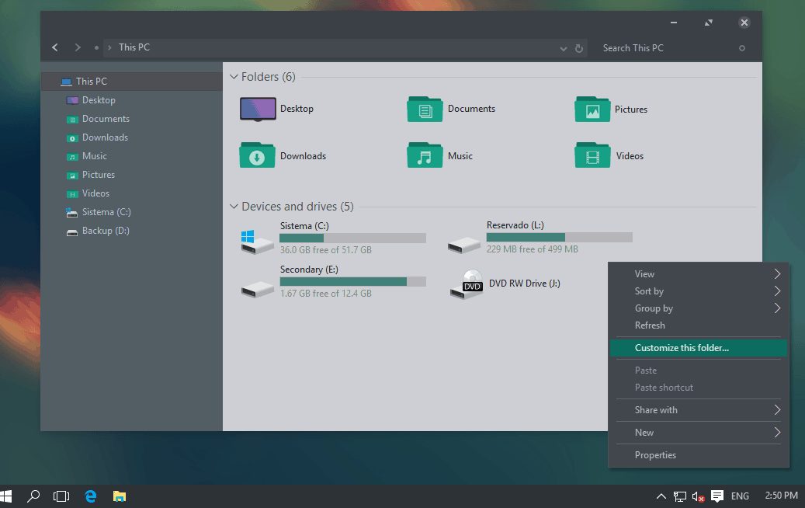Open the address bar history dropdown
The width and height of the screenshot is (805, 508).
(564, 49)
